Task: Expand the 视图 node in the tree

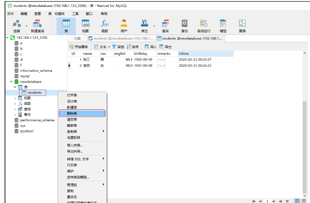Action: tap(15, 98)
